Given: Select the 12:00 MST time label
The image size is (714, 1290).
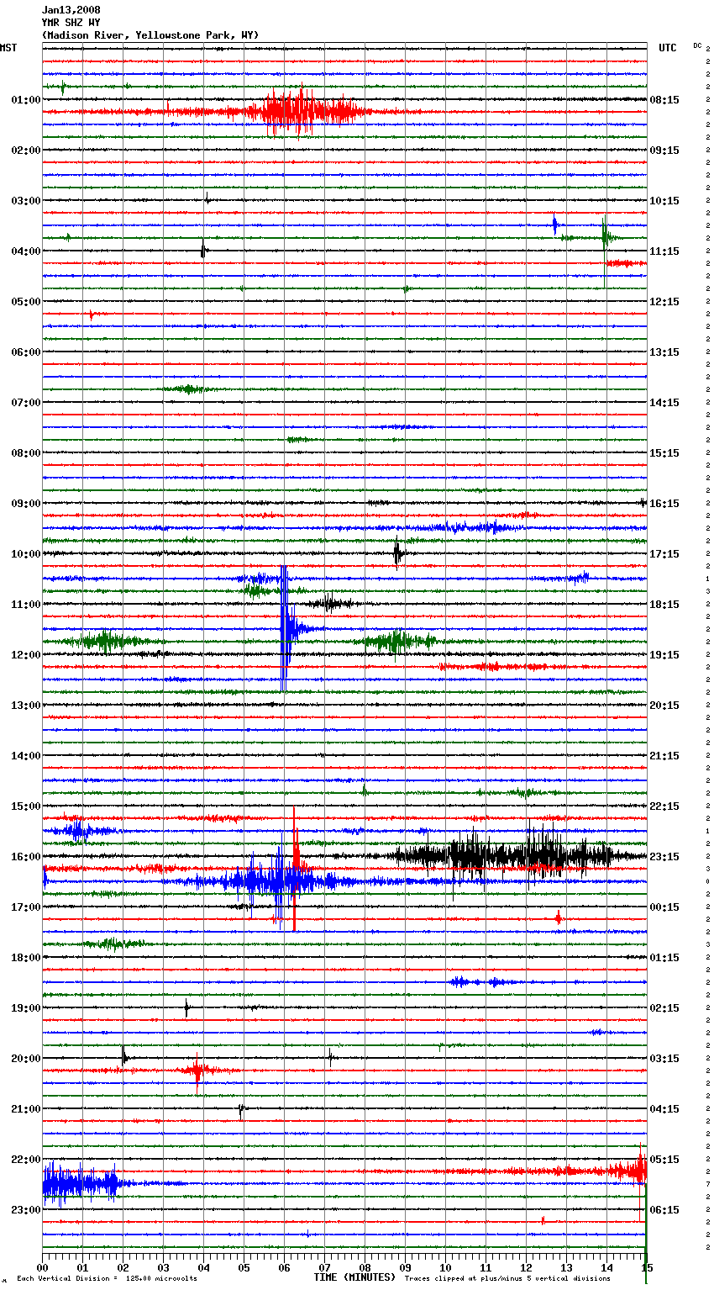Looking at the screenshot, I should tap(25, 655).
